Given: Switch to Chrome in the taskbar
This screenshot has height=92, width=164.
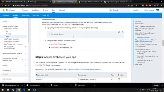Looking at the screenshot, I should point(19,90).
